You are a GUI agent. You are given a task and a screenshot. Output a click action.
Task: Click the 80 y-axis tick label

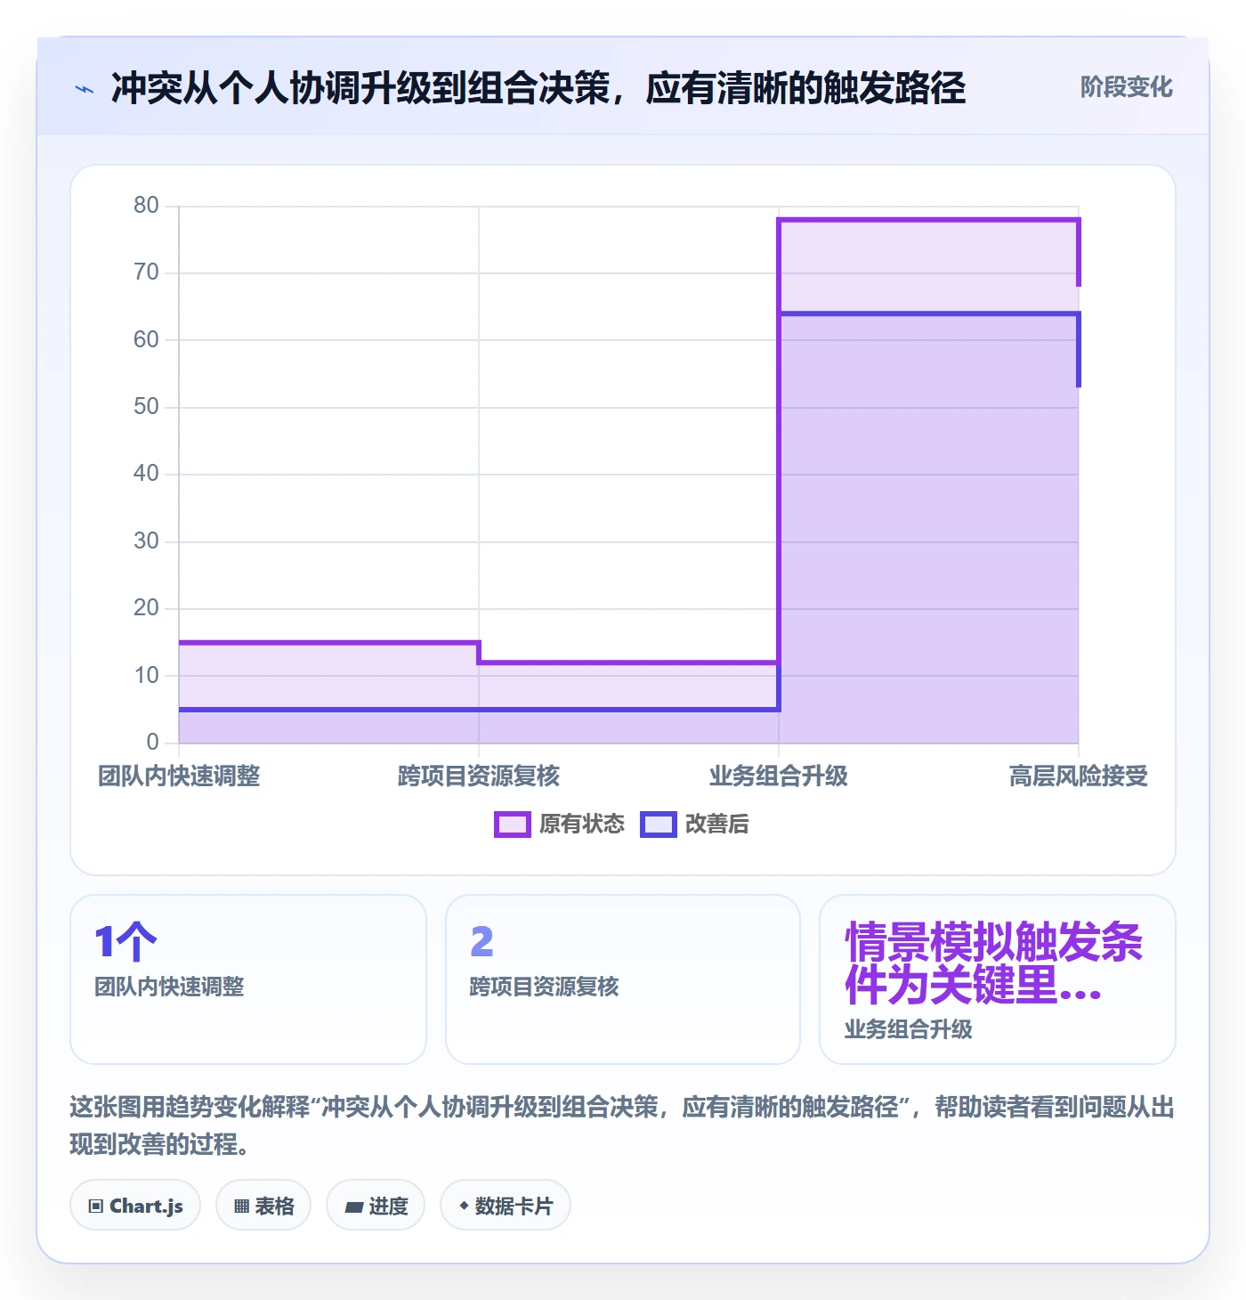146,206
